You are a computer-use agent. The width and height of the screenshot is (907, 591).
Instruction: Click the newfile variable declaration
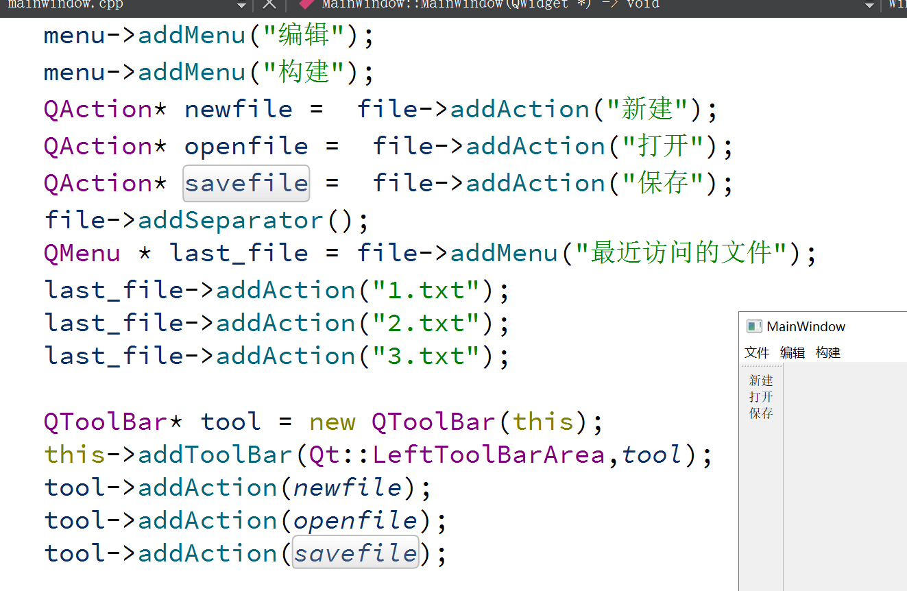(x=239, y=109)
